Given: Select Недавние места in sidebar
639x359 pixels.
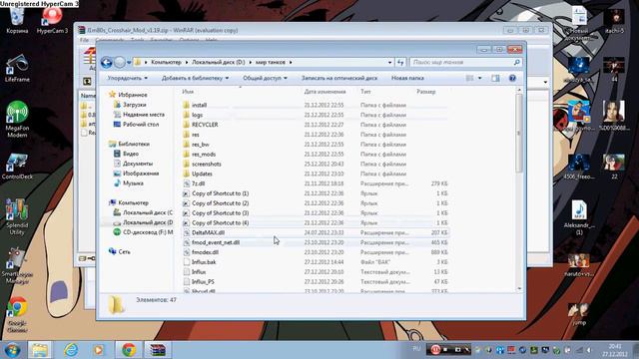Looking at the screenshot, I should (139, 115).
